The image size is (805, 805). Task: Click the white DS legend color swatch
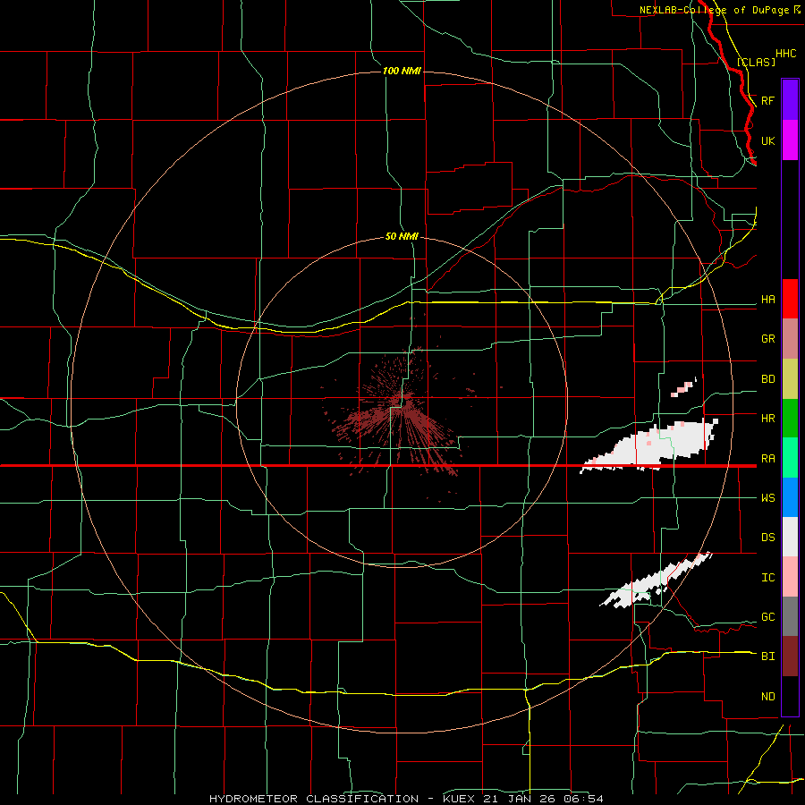[790, 537]
